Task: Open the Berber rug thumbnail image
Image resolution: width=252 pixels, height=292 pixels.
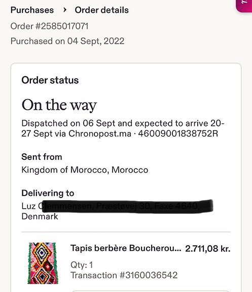Action: tap(43, 263)
